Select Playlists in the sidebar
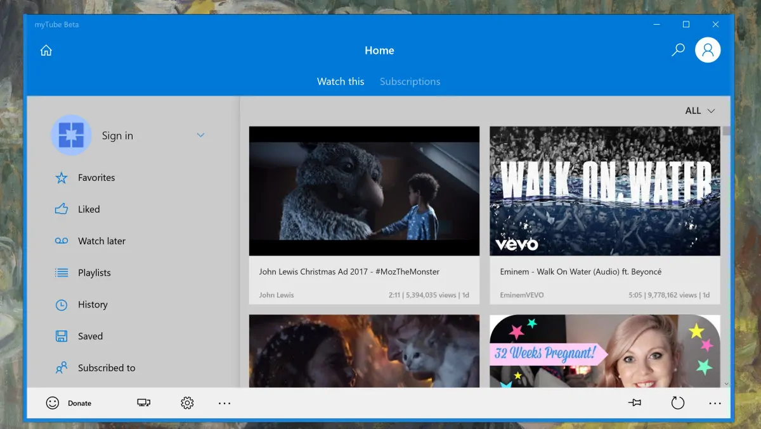The width and height of the screenshot is (761, 429). (94, 273)
